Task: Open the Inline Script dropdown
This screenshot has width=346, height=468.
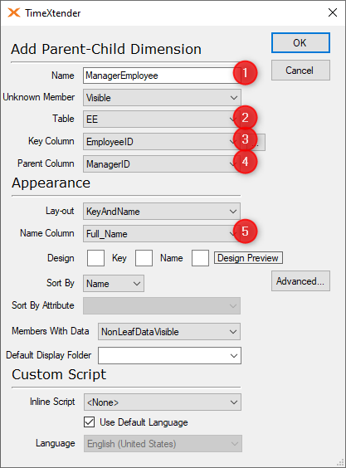Action: tap(163, 402)
